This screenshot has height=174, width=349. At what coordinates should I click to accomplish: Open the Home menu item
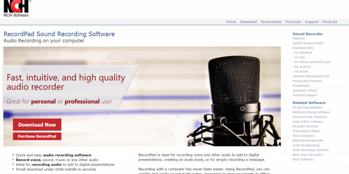tap(231, 22)
